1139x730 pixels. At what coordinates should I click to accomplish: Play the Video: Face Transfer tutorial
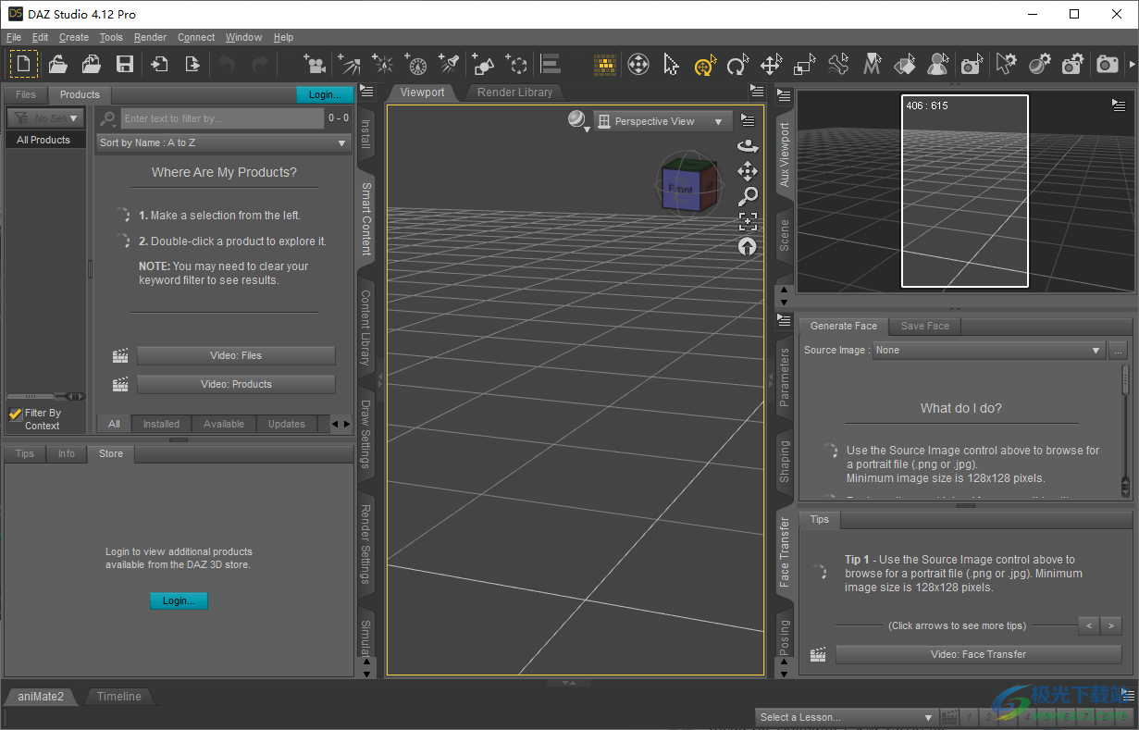click(x=977, y=654)
